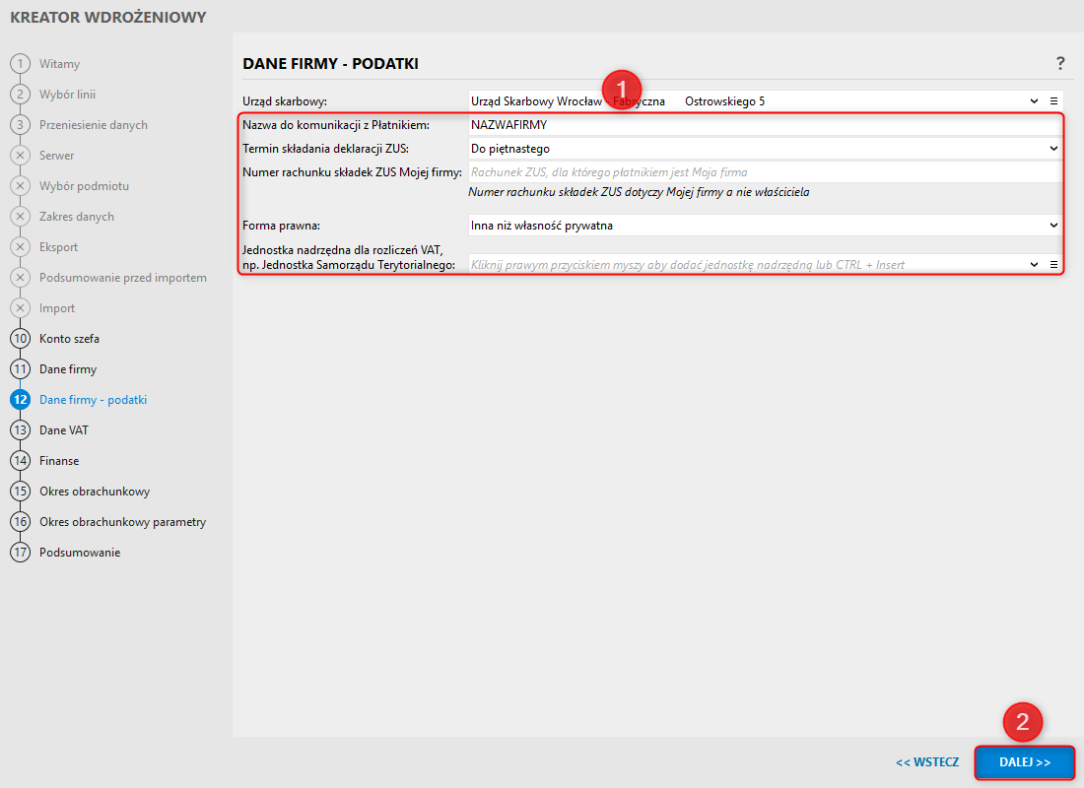Click the DALEJ >> button
This screenshot has height=788, width=1084.
1025,762
